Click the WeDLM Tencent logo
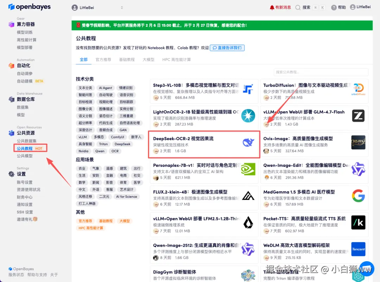 pos(358,249)
